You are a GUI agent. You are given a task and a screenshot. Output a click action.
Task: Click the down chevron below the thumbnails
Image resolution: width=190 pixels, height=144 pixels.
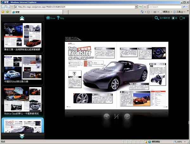(22, 136)
